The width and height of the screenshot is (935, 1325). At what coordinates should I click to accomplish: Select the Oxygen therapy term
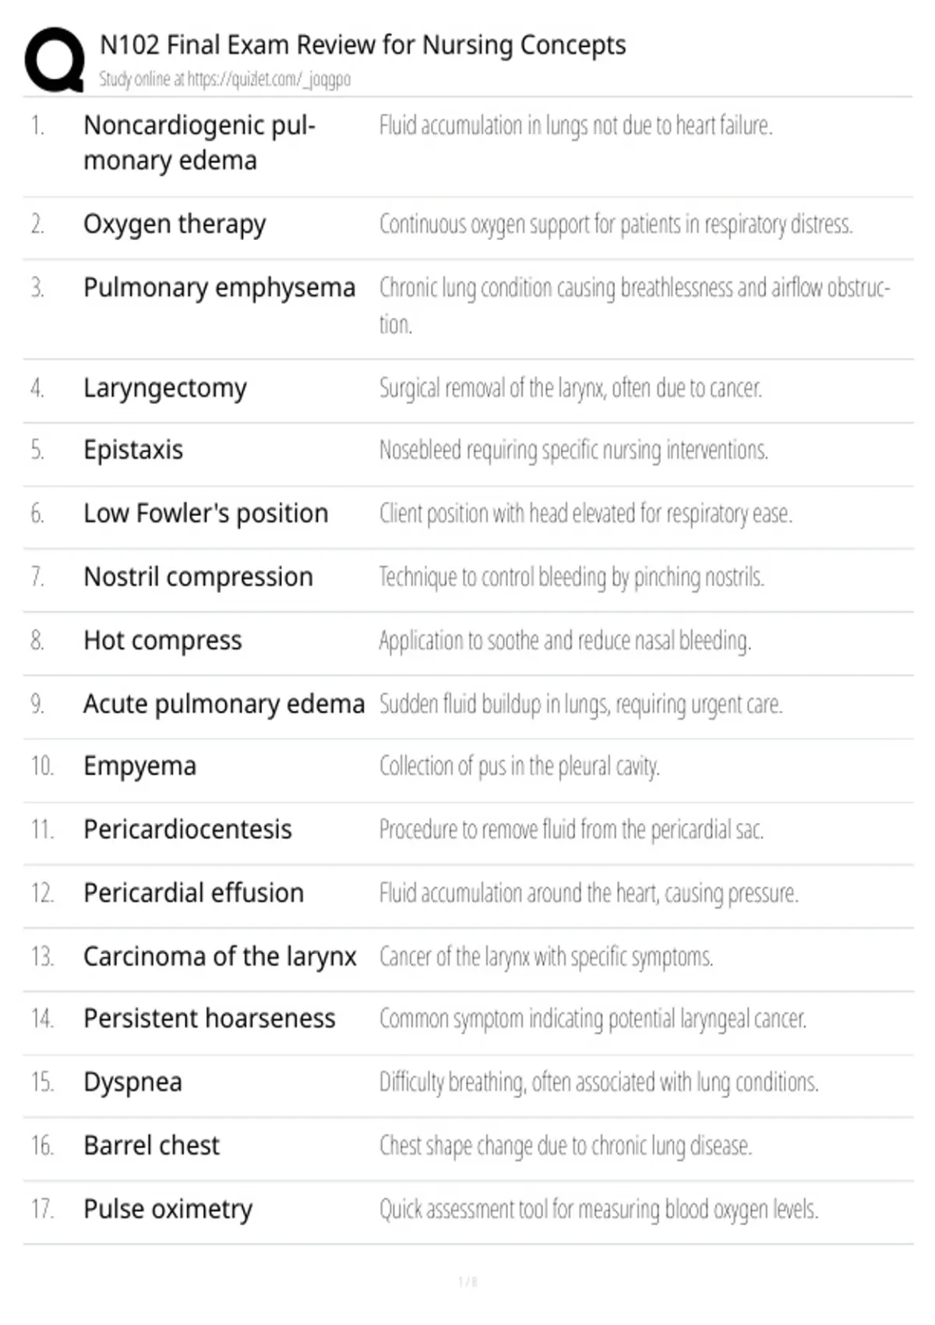click(x=175, y=224)
